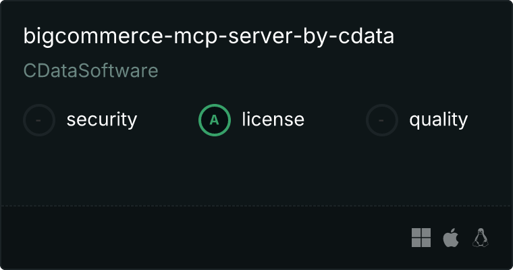The width and height of the screenshot is (513, 270).
Task: Click the empty card area below the scores
Action: (x=256, y=172)
